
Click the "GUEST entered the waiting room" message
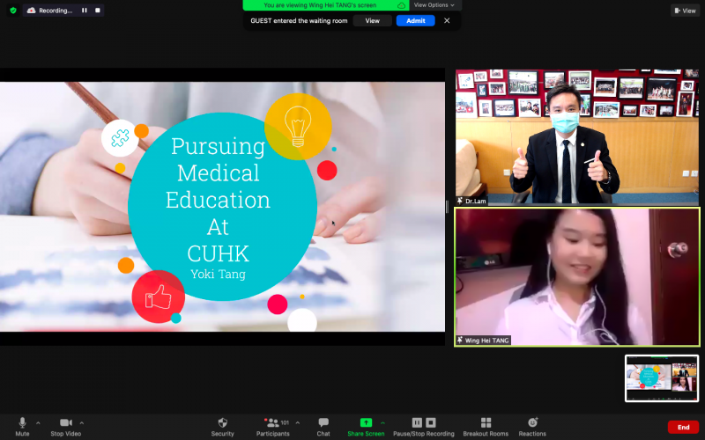click(x=299, y=20)
